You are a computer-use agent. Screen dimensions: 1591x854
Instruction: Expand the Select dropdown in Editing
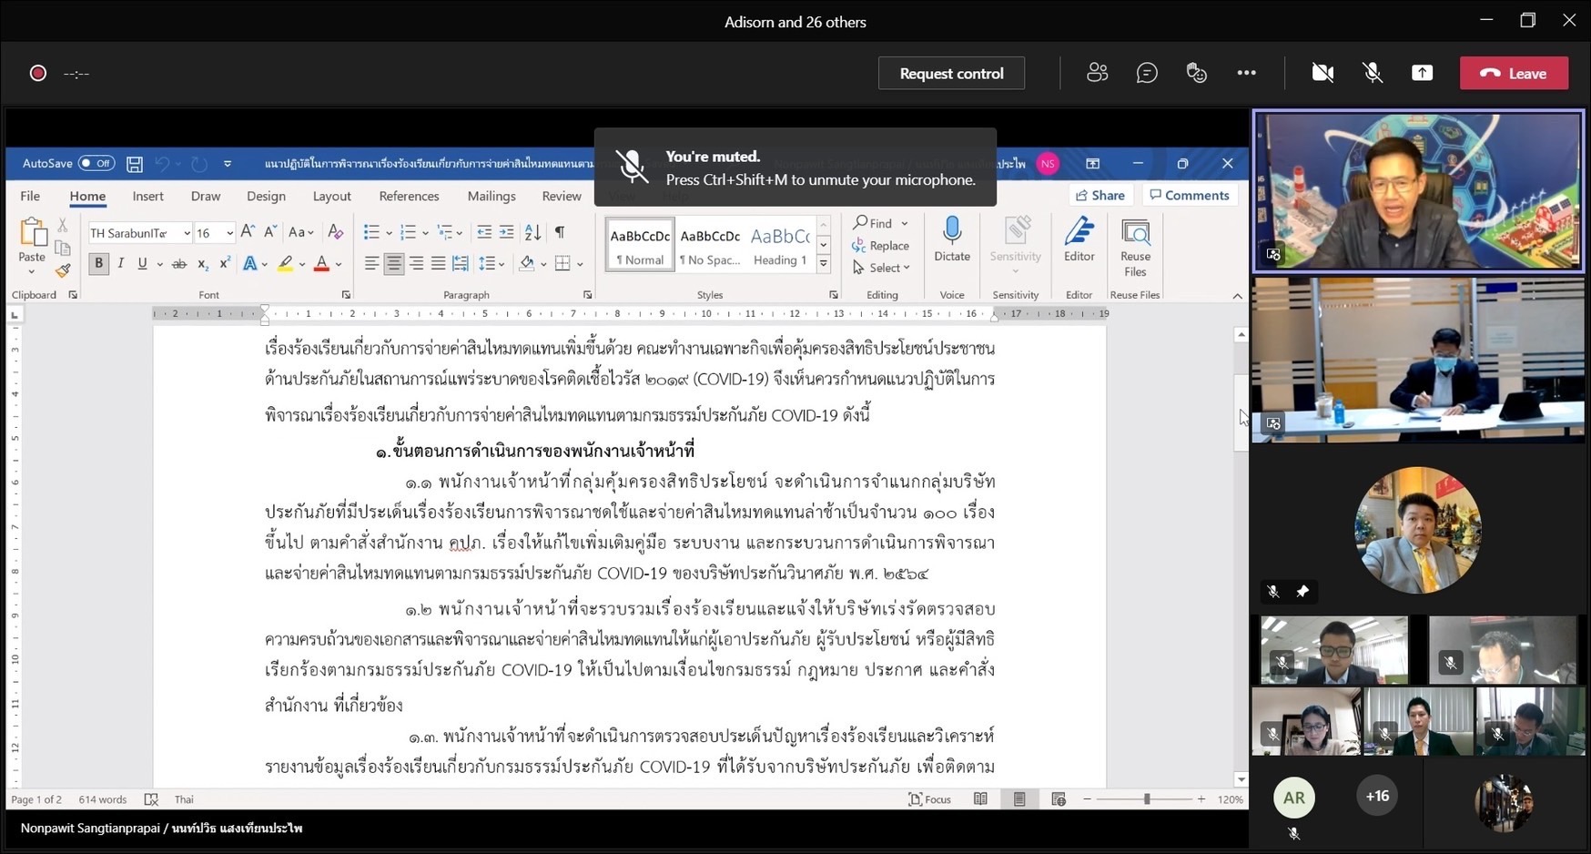pyautogui.click(x=882, y=268)
